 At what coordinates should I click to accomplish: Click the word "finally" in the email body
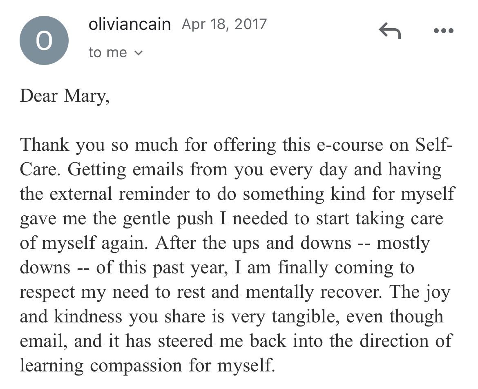pyautogui.click(x=303, y=268)
